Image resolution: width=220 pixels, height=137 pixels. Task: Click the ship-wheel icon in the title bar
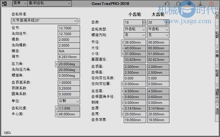189,3
